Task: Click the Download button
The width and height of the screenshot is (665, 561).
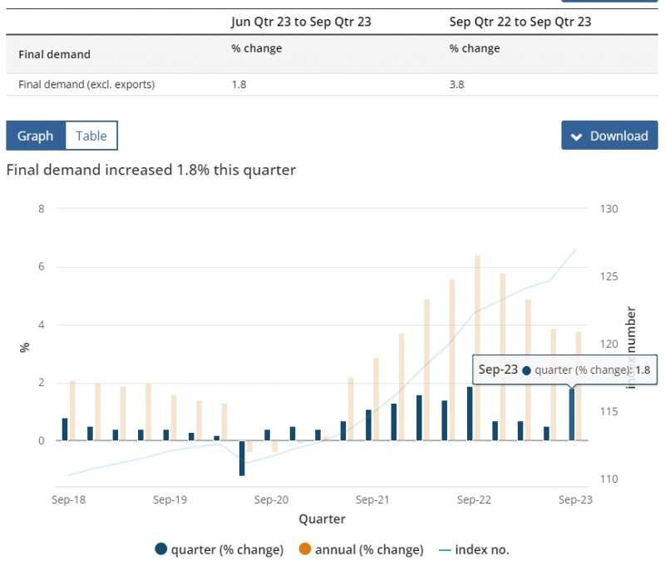Action: [x=609, y=136]
